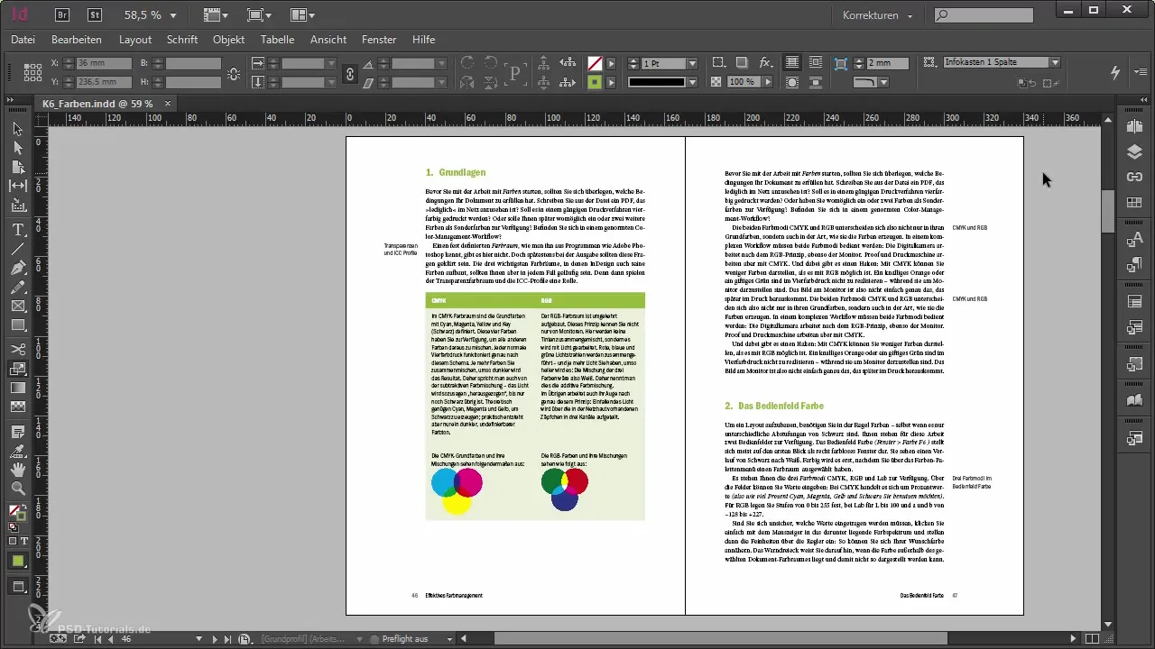Screen dimensions: 1155x649
Task: Open the Links panel icon
Action: tap(1135, 178)
